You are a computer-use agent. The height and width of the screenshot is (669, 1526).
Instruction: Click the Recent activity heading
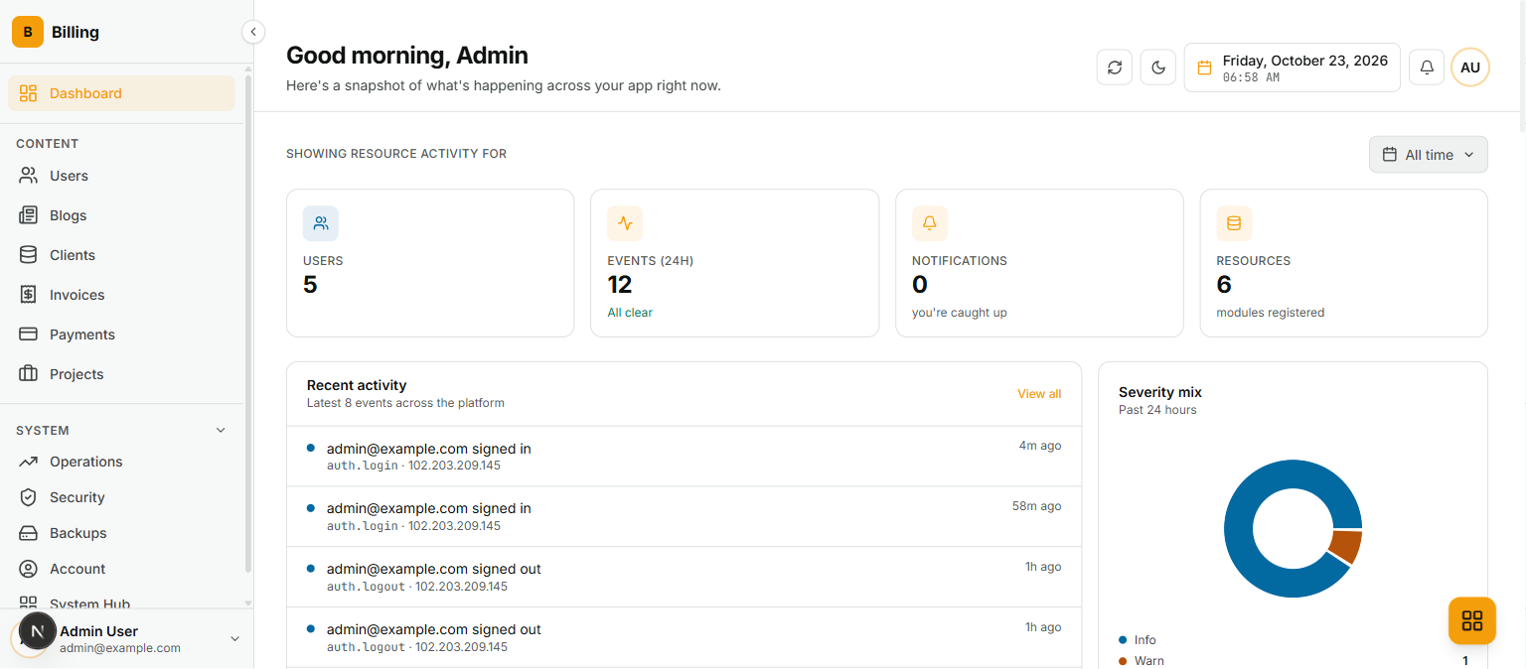coord(357,385)
